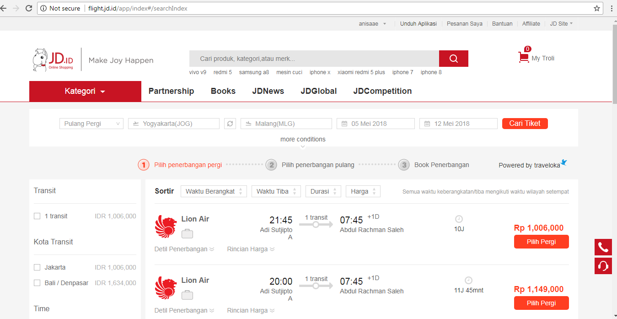617x319 pixels.
Task: Open the JDGlobal menu item
Action: [x=319, y=91]
